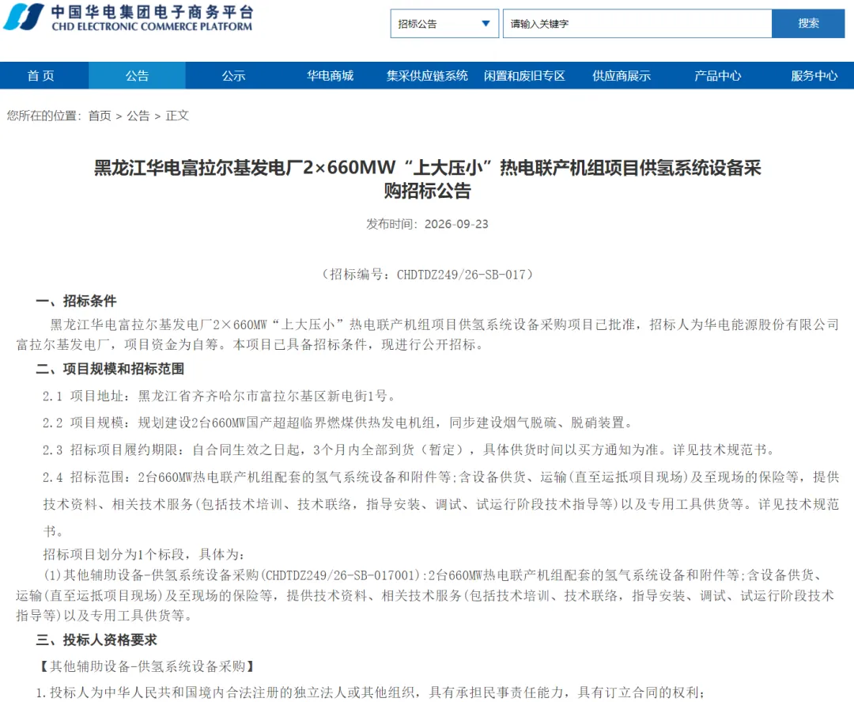This screenshot has width=854, height=702.
Task: Open the 招标公告 search category dropdown
Action: [x=444, y=24]
